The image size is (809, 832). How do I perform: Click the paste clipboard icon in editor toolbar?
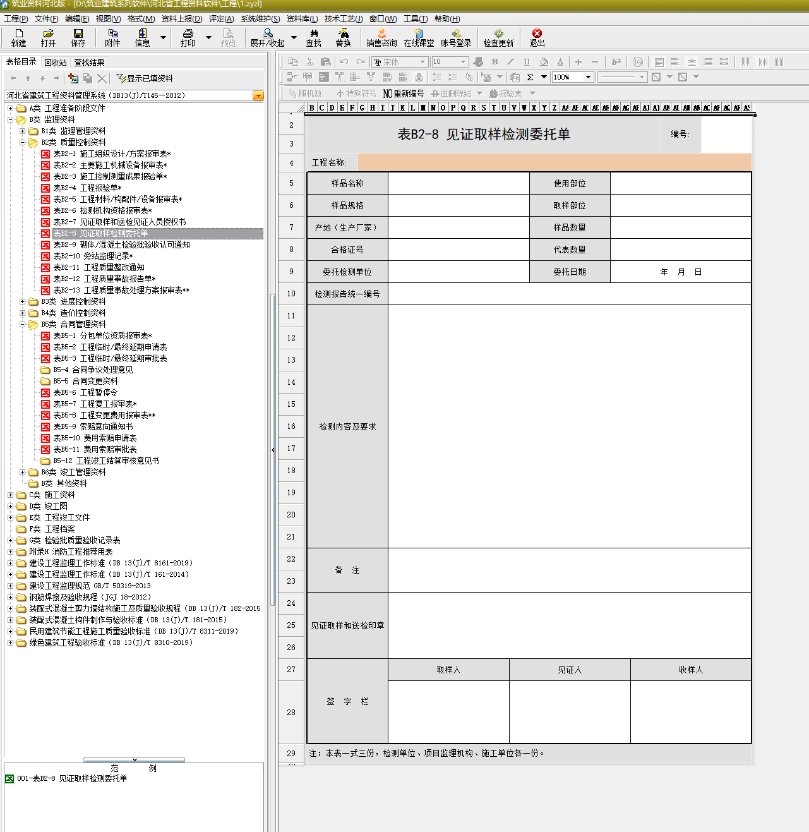[x=325, y=62]
